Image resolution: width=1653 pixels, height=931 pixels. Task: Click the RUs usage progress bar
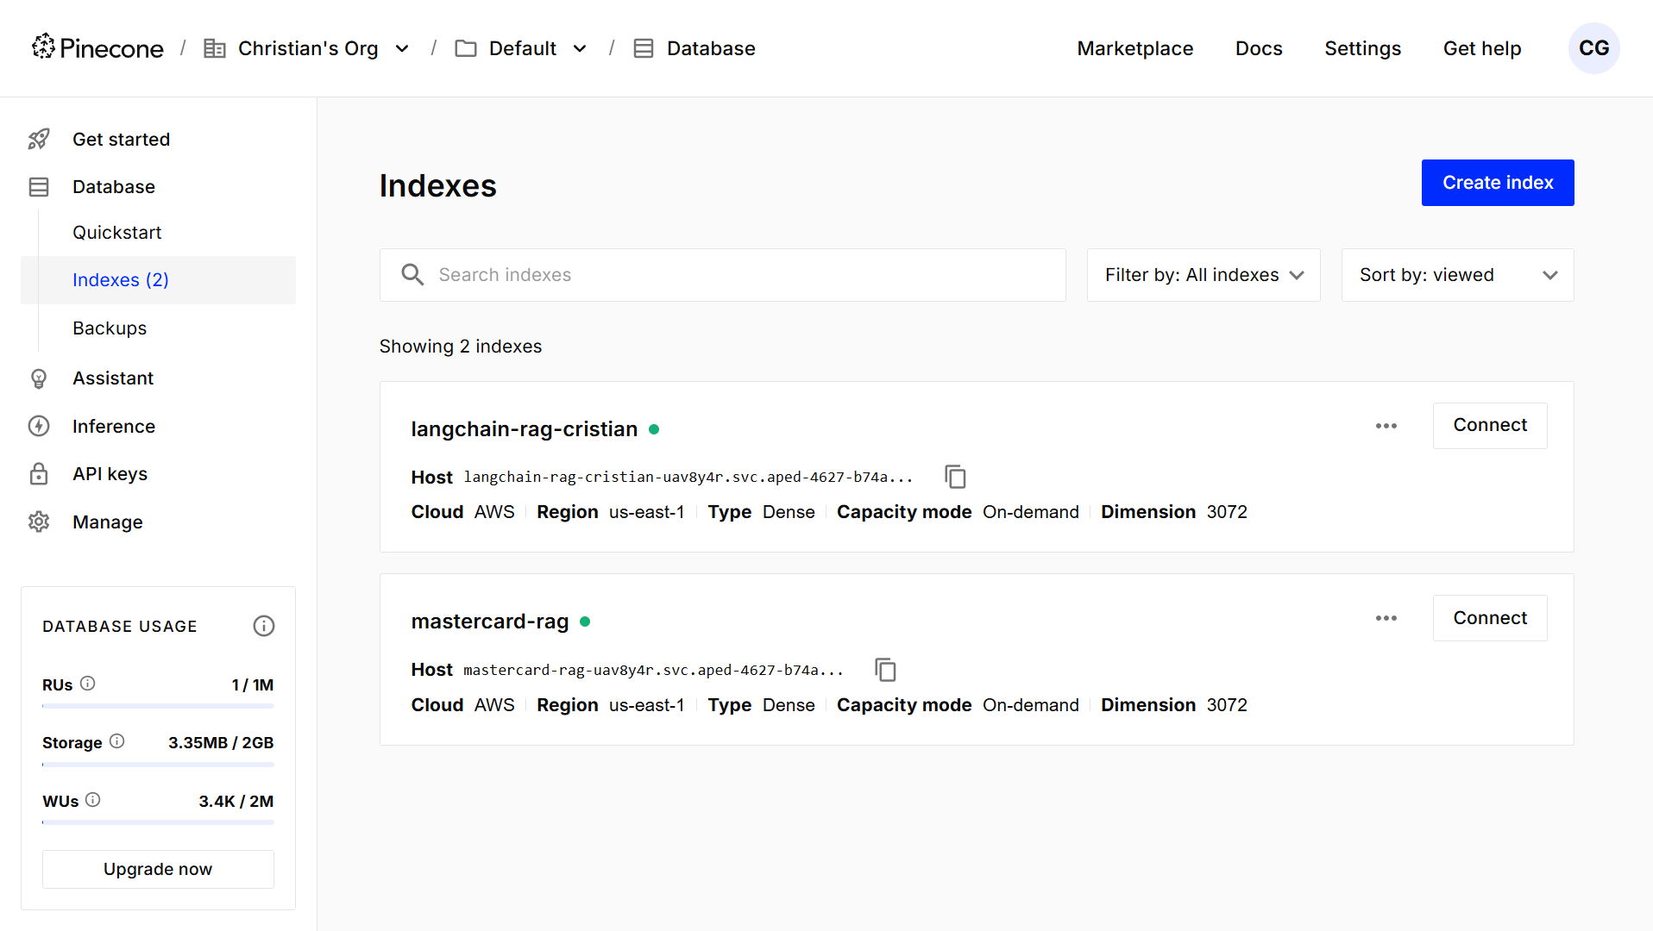point(158,706)
